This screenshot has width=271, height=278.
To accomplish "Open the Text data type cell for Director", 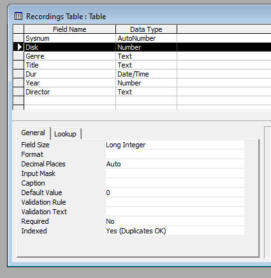I will [147, 92].
